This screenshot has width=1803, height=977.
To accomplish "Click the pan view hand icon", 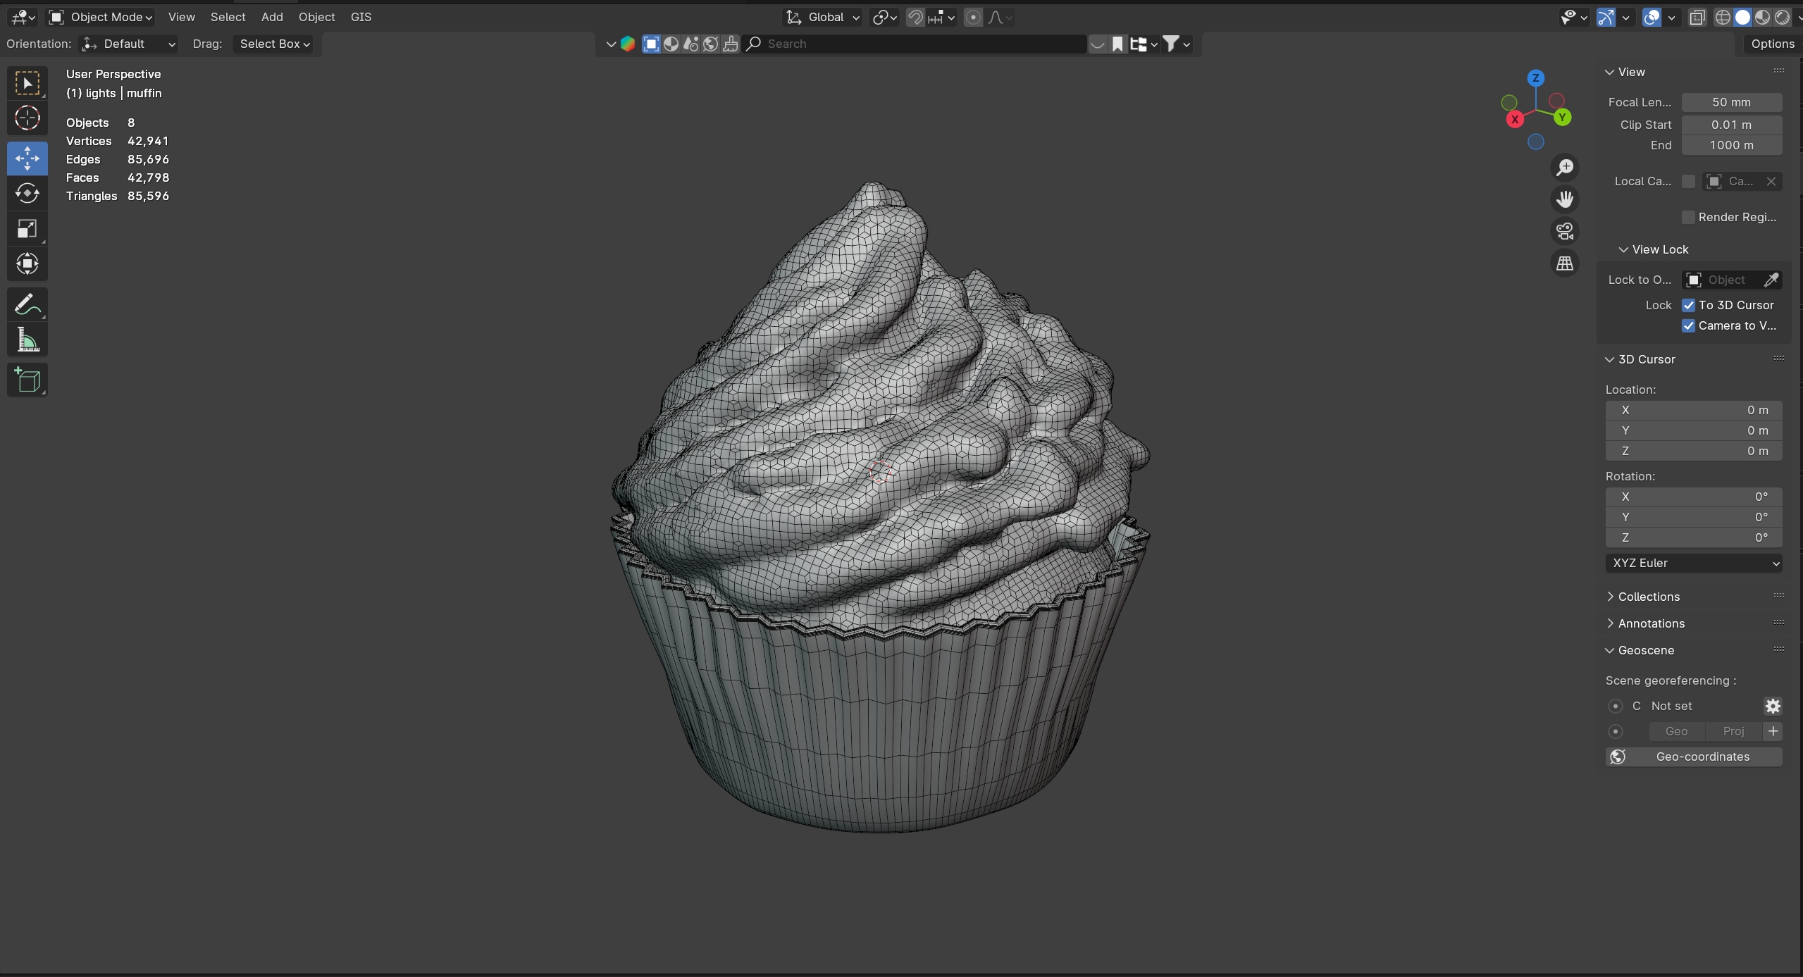I will click(1564, 199).
